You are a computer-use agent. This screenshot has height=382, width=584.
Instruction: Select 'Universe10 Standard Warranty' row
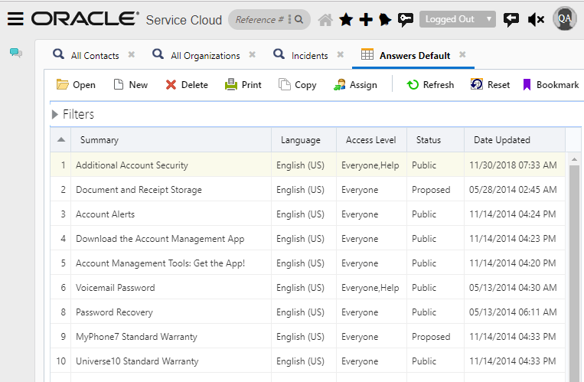[308, 361]
